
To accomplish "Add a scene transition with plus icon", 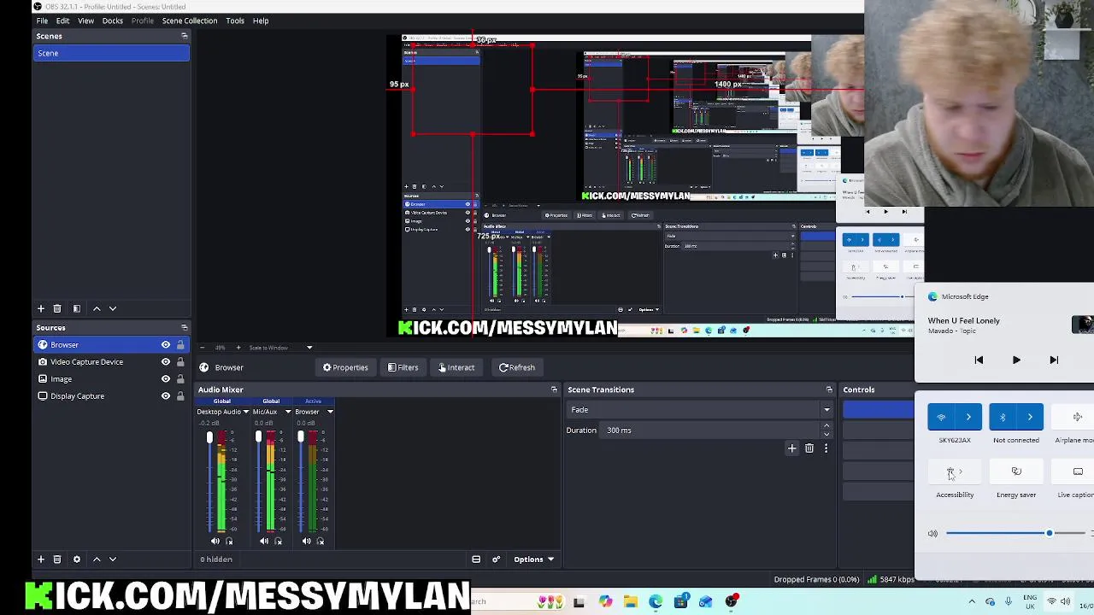I will pos(791,448).
